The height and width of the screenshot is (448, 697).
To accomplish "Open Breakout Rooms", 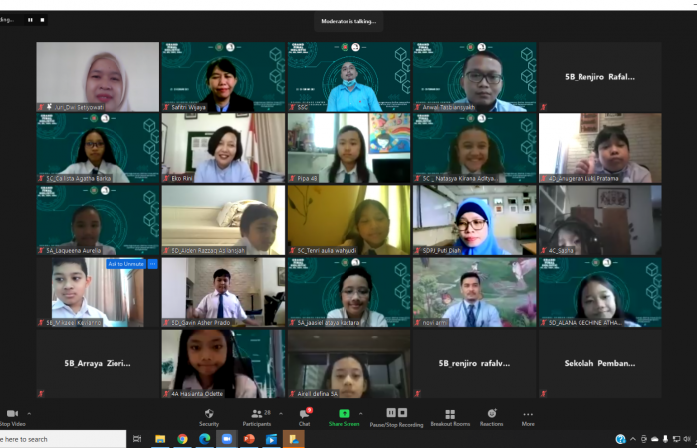I will 449,416.
